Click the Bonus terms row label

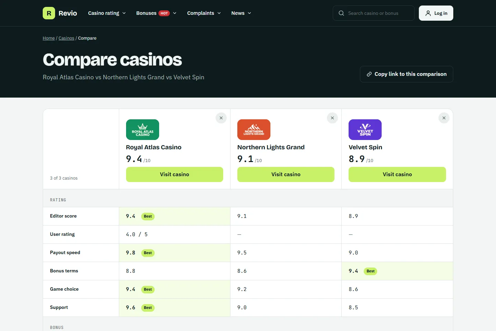point(64,271)
